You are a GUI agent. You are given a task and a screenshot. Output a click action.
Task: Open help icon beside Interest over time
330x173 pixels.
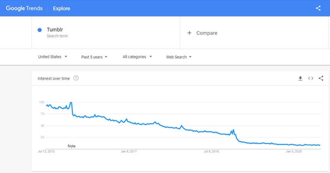tap(76, 78)
